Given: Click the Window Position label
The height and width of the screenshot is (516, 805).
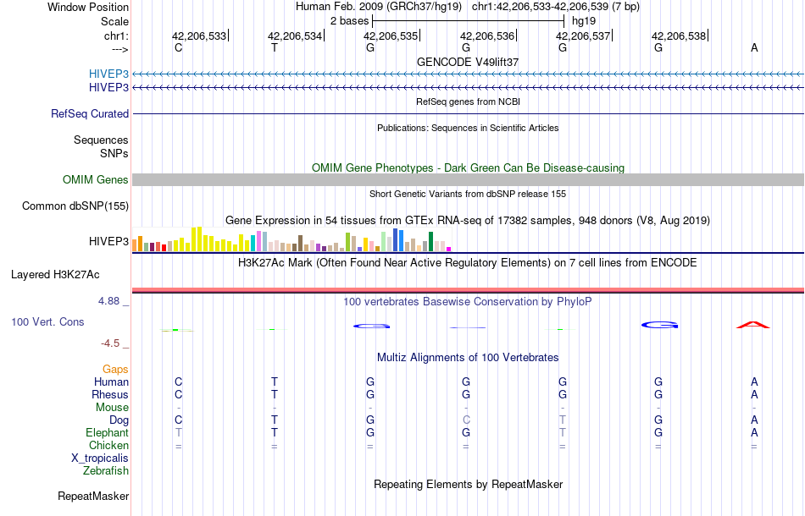Looking at the screenshot, I should (88, 7).
